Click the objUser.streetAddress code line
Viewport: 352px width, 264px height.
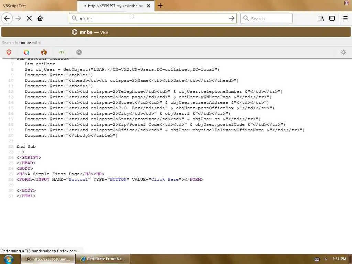[x=147, y=102]
